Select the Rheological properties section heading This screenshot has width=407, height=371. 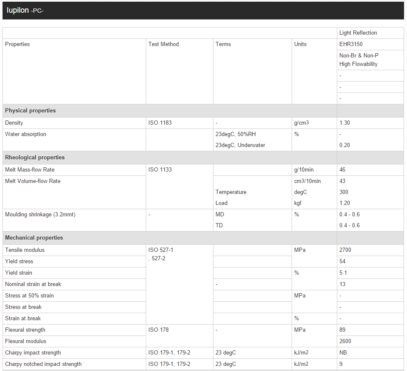coord(35,158)
